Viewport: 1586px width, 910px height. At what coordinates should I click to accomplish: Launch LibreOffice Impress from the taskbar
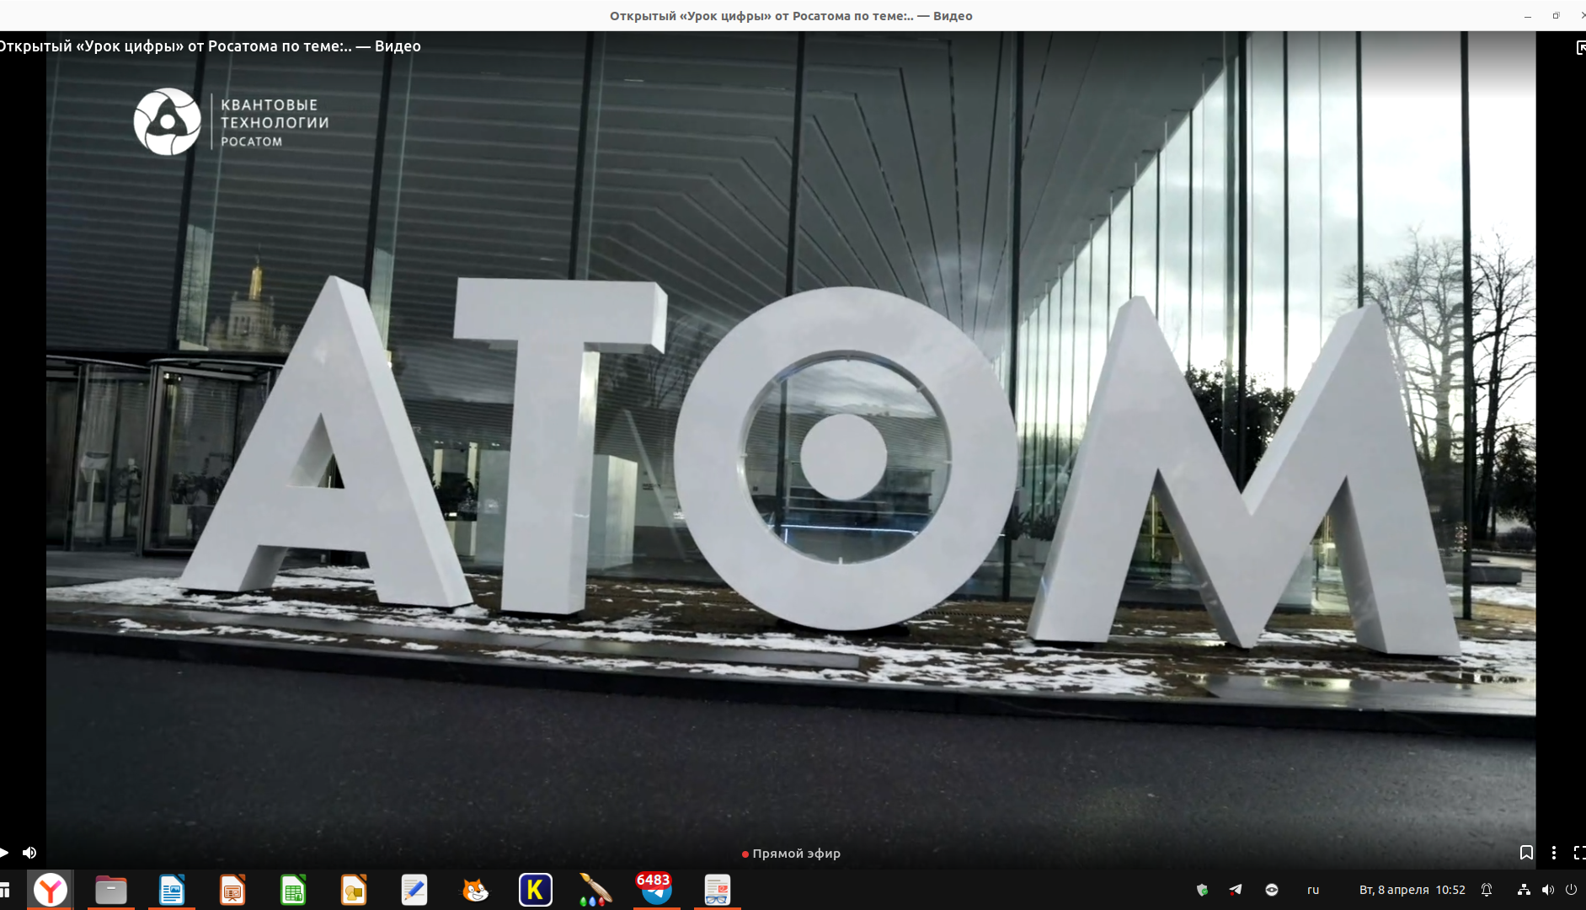click(232, 890)
